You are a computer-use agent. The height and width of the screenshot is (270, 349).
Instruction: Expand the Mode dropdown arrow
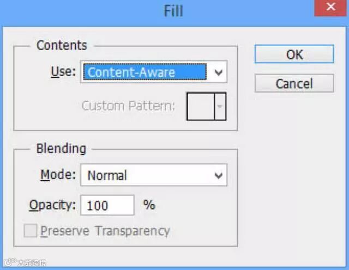(x=219, y=175)
